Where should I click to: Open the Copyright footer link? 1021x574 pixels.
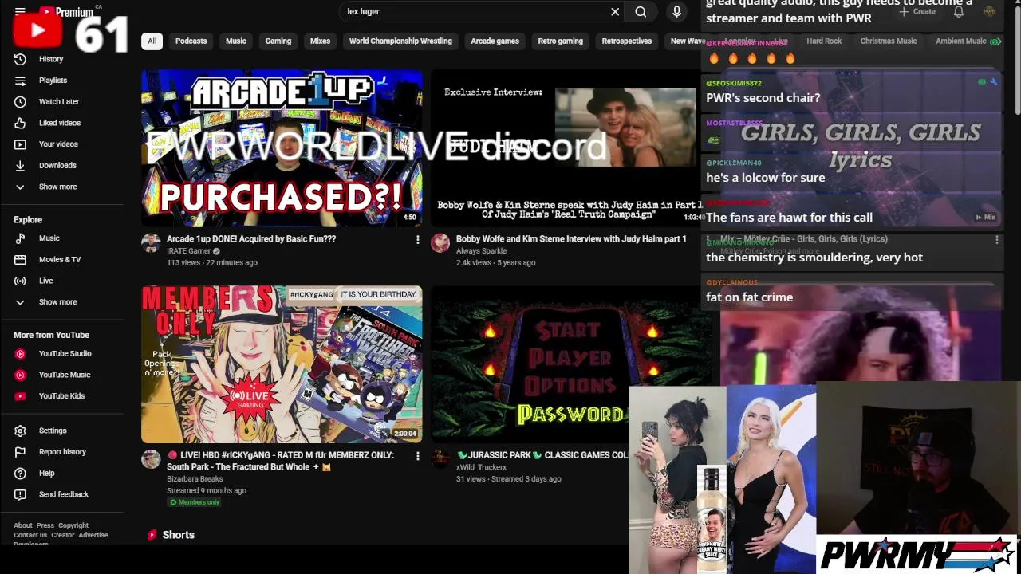[x=73, y=525]
